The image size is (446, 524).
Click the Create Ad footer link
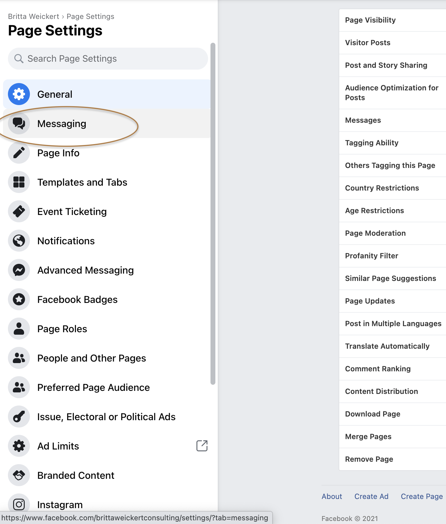point(371,497)
